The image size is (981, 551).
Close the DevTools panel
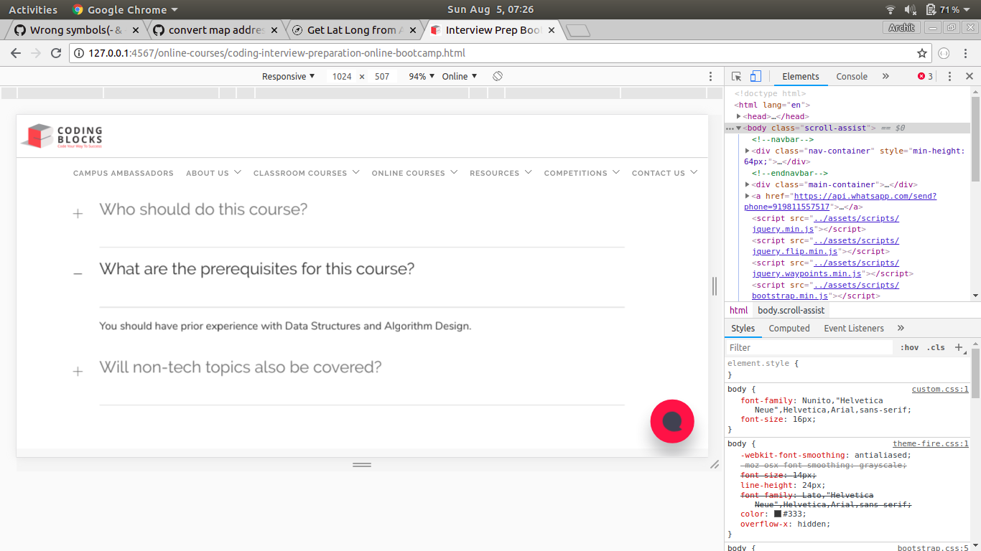tap(969, 76)
